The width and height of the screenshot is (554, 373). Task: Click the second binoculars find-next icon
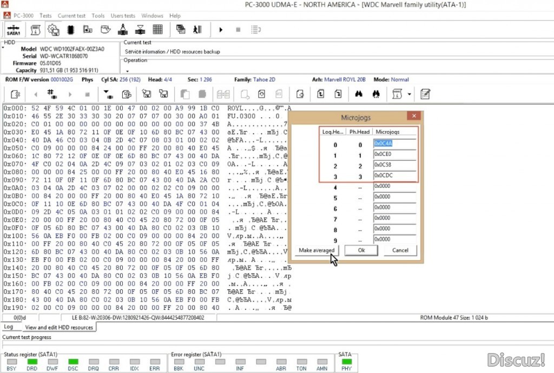point(376,94)
